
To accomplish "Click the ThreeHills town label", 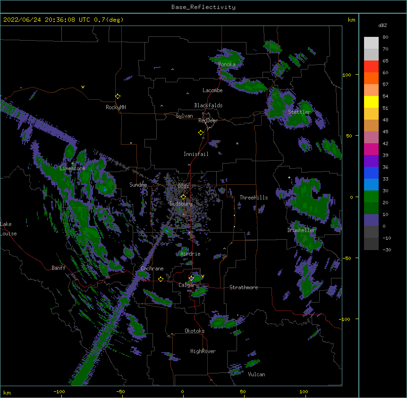I will point(254,198).
